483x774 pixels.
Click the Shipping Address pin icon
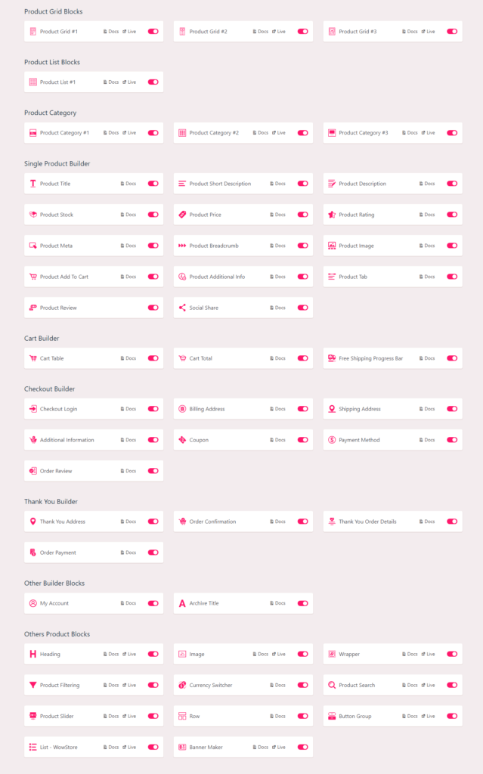pos(332,409)
